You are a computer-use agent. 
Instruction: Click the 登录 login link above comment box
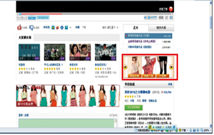21,115
